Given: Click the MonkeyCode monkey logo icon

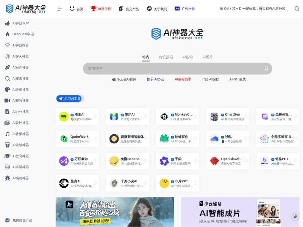Looking at the screenshot, I should point(164,117).
